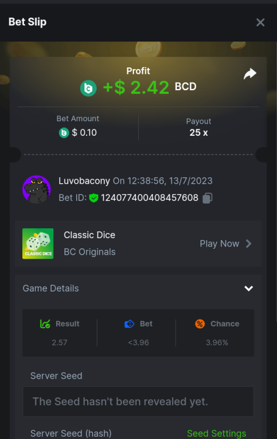
Task: Click the Luvobacony username
Action: 84,181
